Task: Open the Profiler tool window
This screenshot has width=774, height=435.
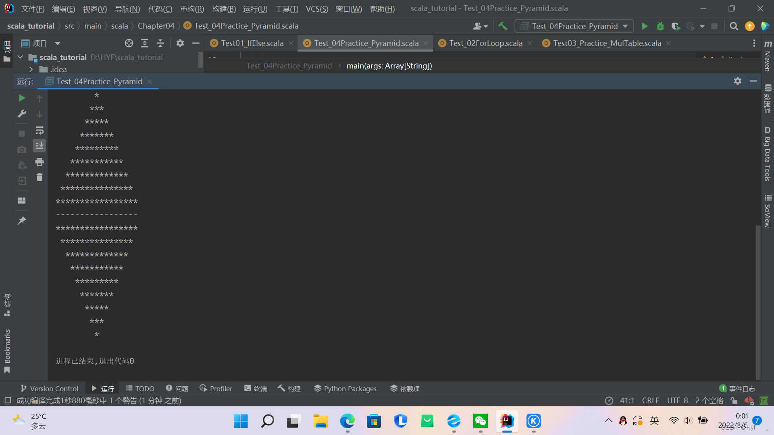Action: [x=216, y=388]
